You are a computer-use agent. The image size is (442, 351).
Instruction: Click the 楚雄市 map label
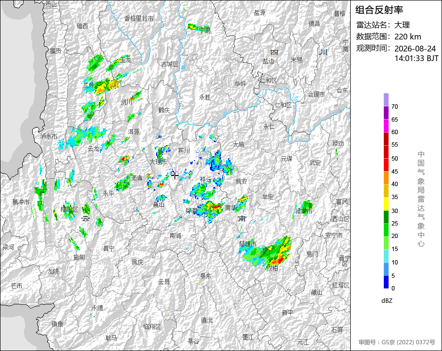tap(247, 243)
